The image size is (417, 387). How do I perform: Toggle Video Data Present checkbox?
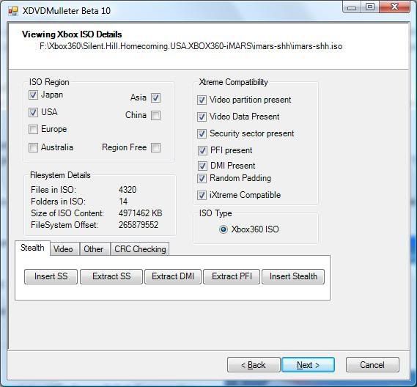(202, 117)
